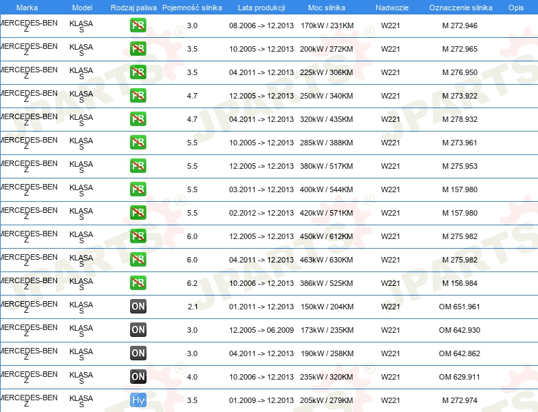This screenshot has height=412, width=538.
Task: Click production years 02.2012 -> 12.2013
Action: point(261,212)
